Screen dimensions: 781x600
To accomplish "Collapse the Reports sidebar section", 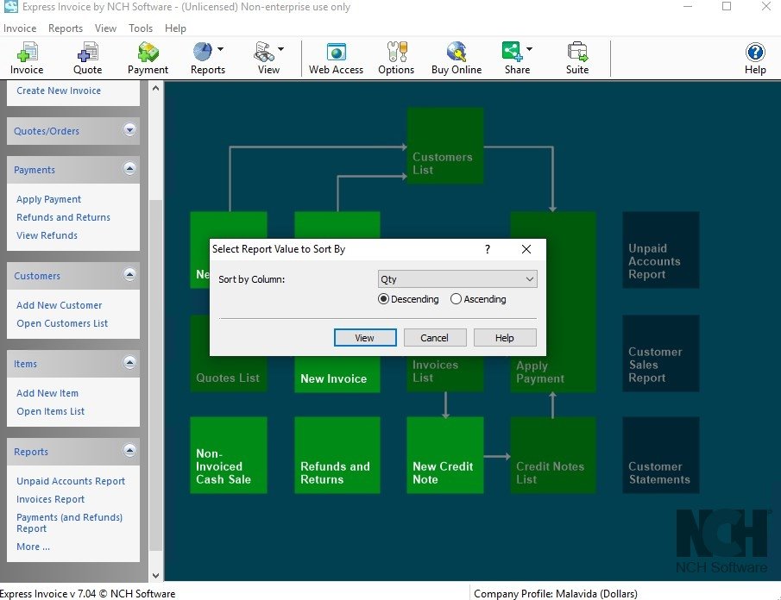I will (129, 451).
